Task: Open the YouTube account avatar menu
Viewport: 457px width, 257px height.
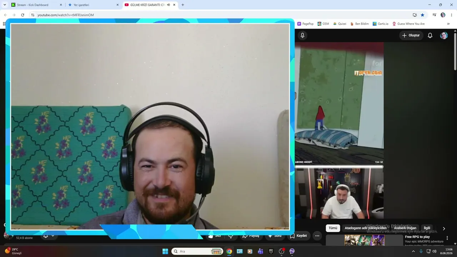Action: click(x=444, y=35)
